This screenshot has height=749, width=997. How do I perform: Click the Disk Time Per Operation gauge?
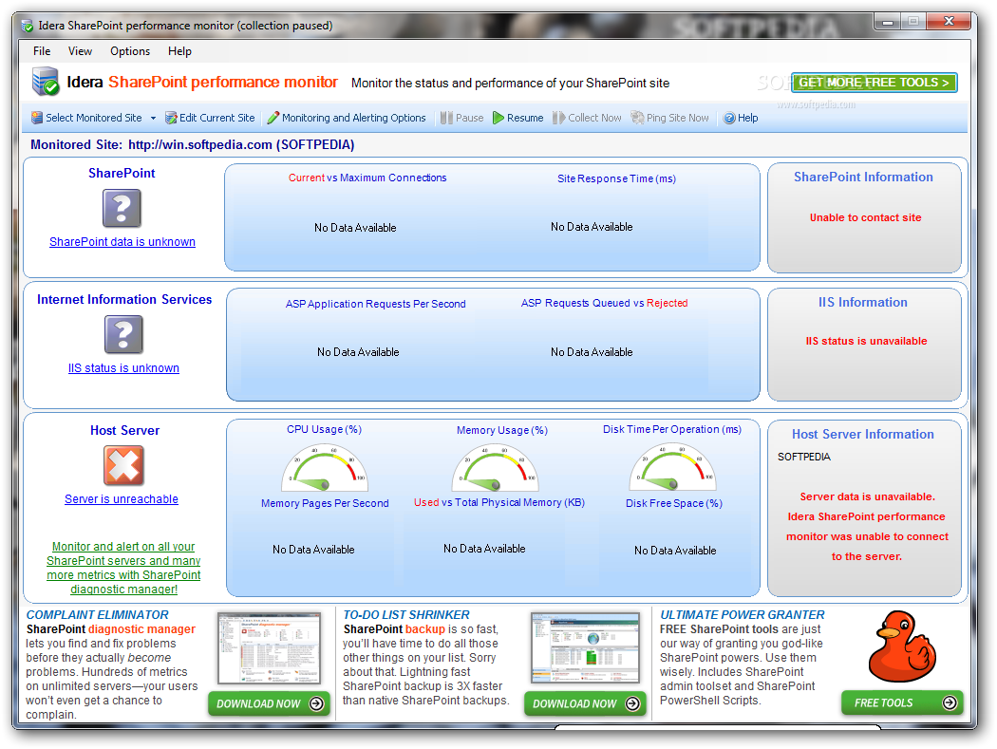672,468
